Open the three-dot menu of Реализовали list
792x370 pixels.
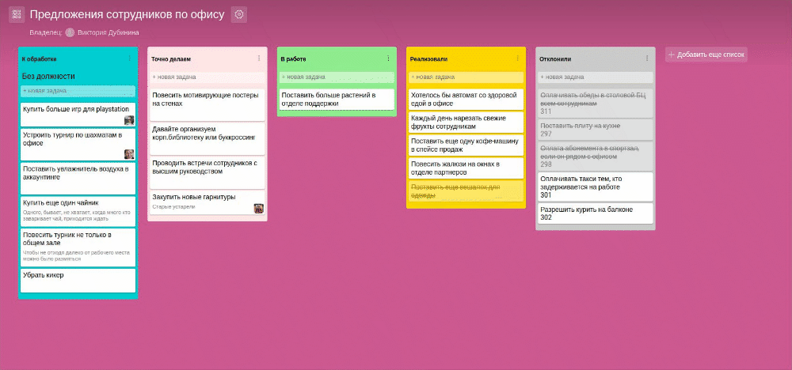point(517,59)
